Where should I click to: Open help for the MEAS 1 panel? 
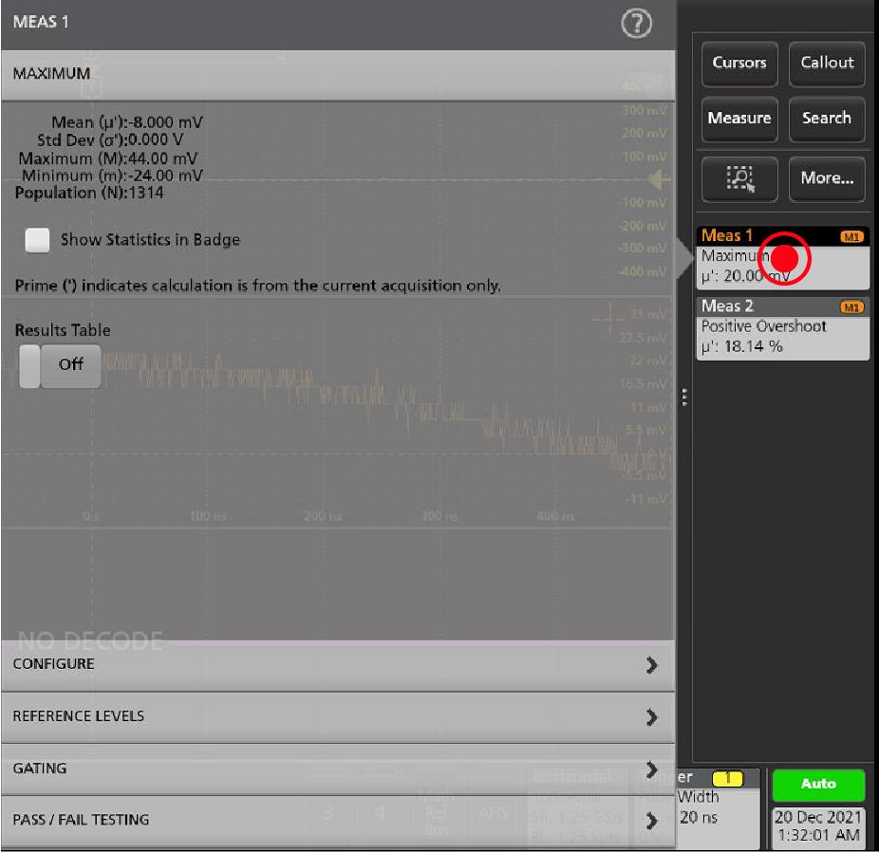click(636, 25)
